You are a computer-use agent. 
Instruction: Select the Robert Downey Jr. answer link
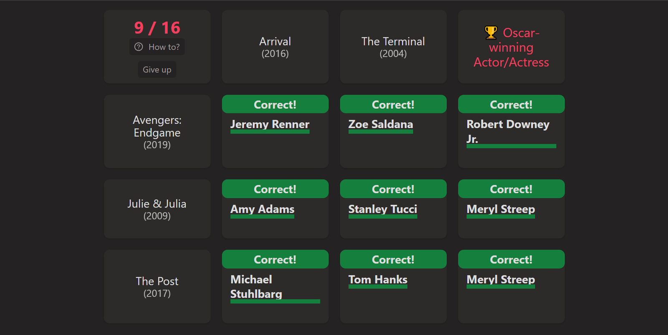508,131
